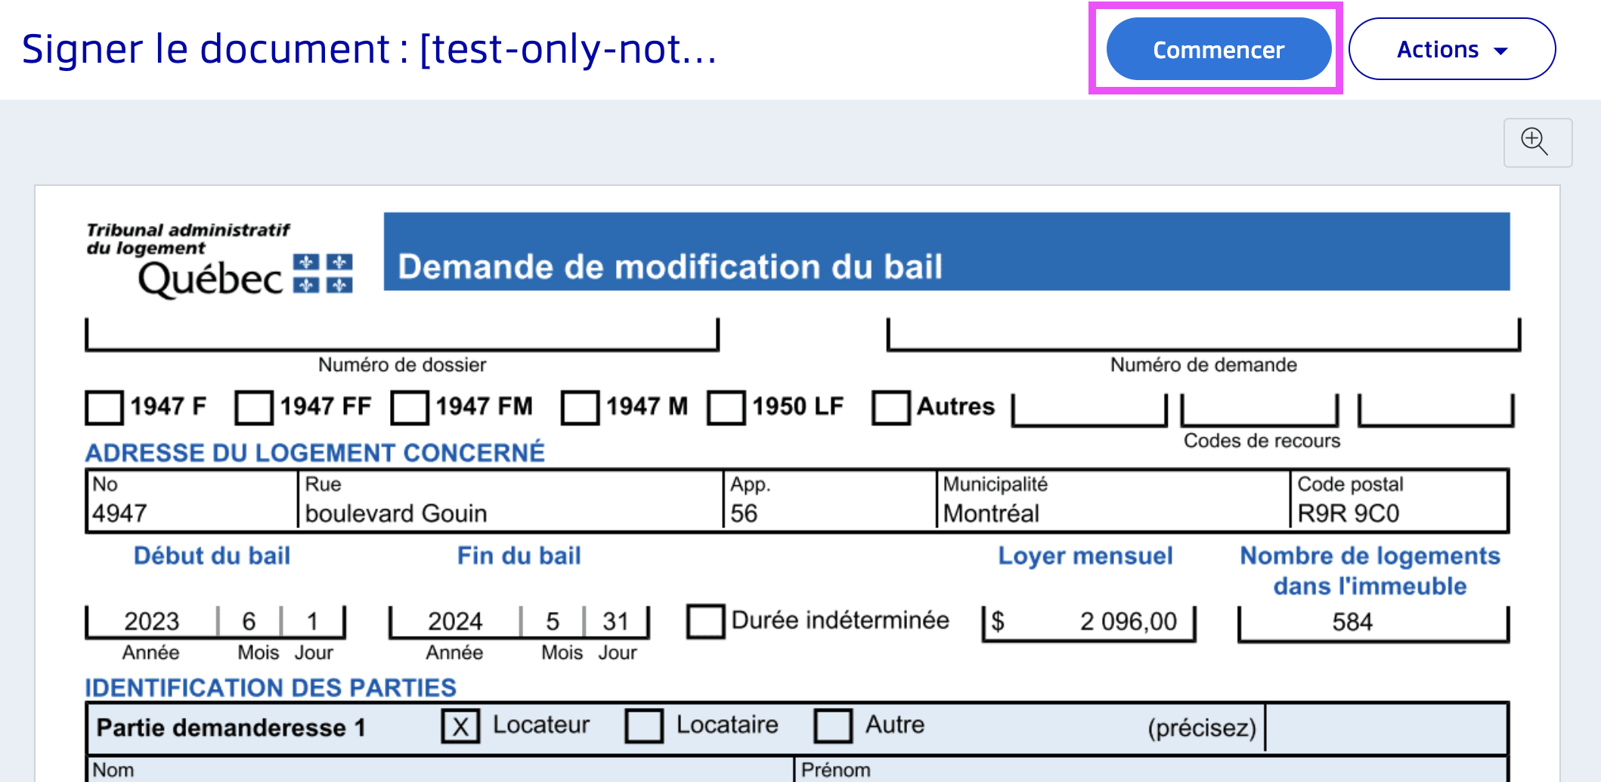1601x782 pixels.
Task: Select the 1947 M checkbox
Action: [x=580, y=408]
